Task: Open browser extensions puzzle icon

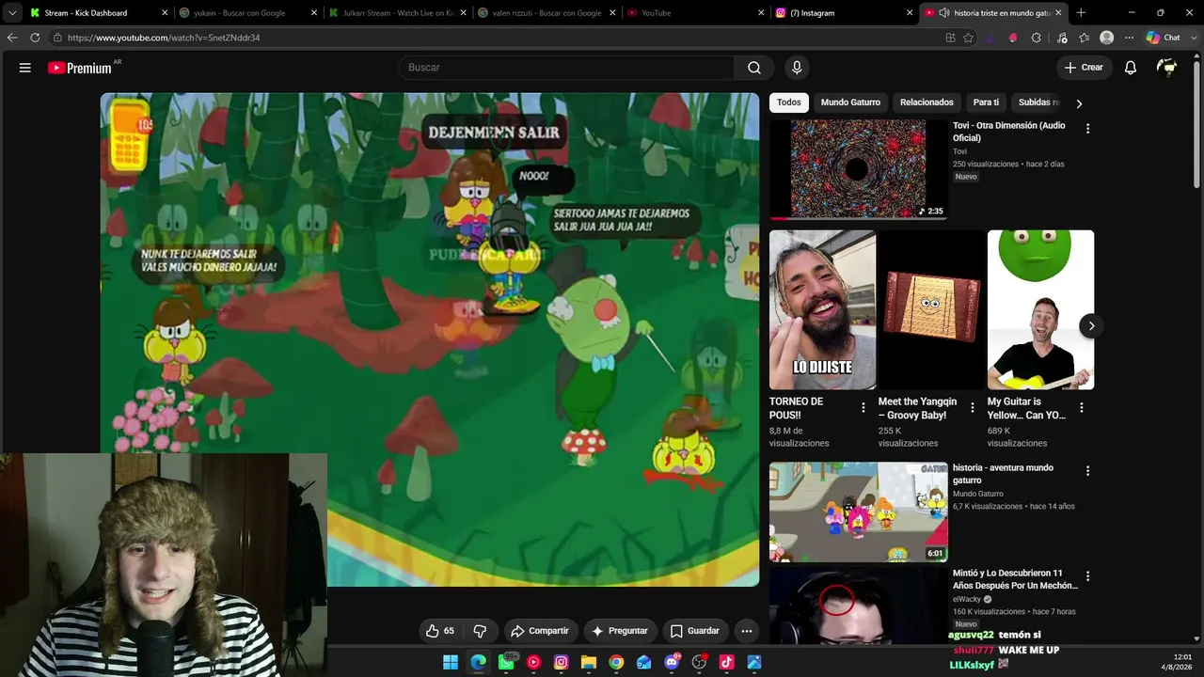Action: click(x=1036, y=38)
